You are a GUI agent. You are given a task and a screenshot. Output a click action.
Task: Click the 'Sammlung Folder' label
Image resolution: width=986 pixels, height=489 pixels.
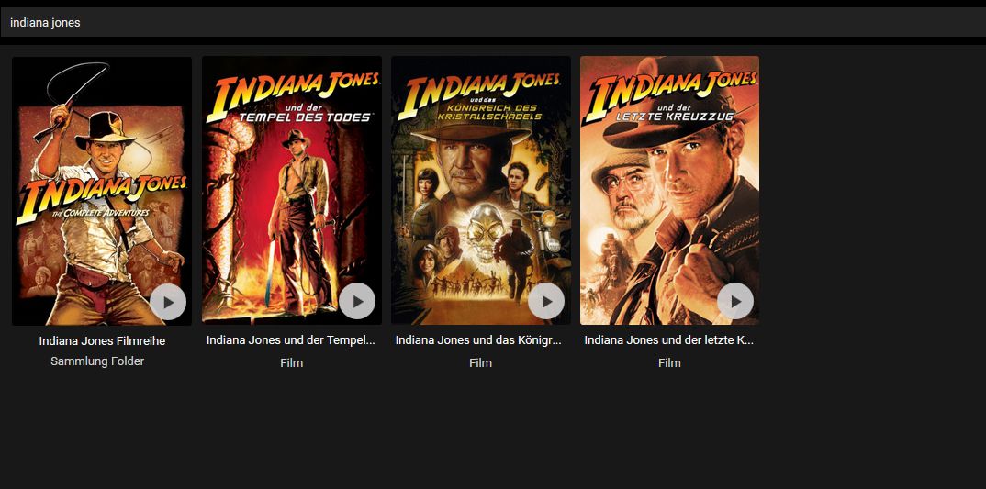point(97,361)
